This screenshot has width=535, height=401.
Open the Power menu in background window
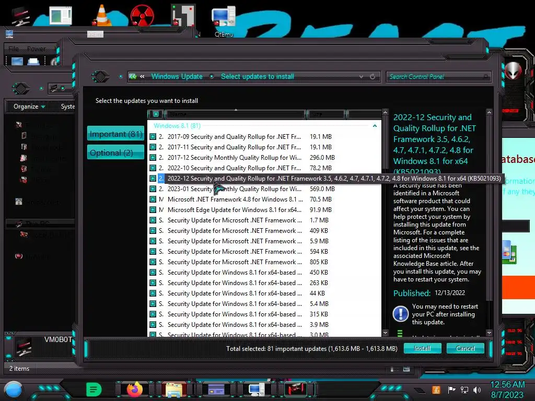click(x=36, y=49)
